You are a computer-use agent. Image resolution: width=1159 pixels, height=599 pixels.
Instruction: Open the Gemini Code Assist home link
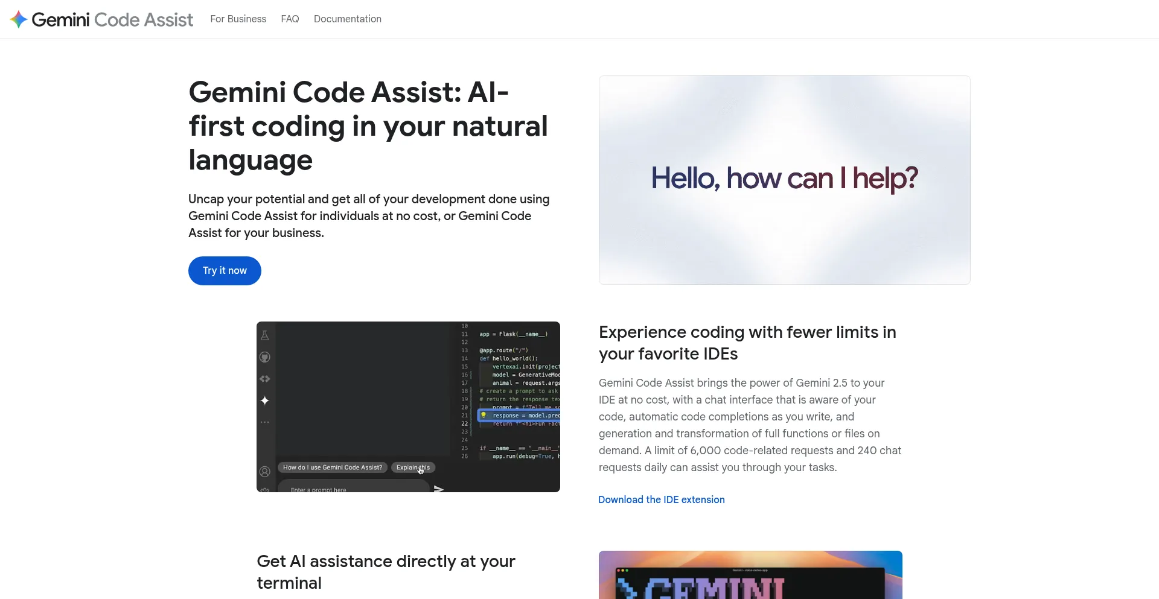102,19
